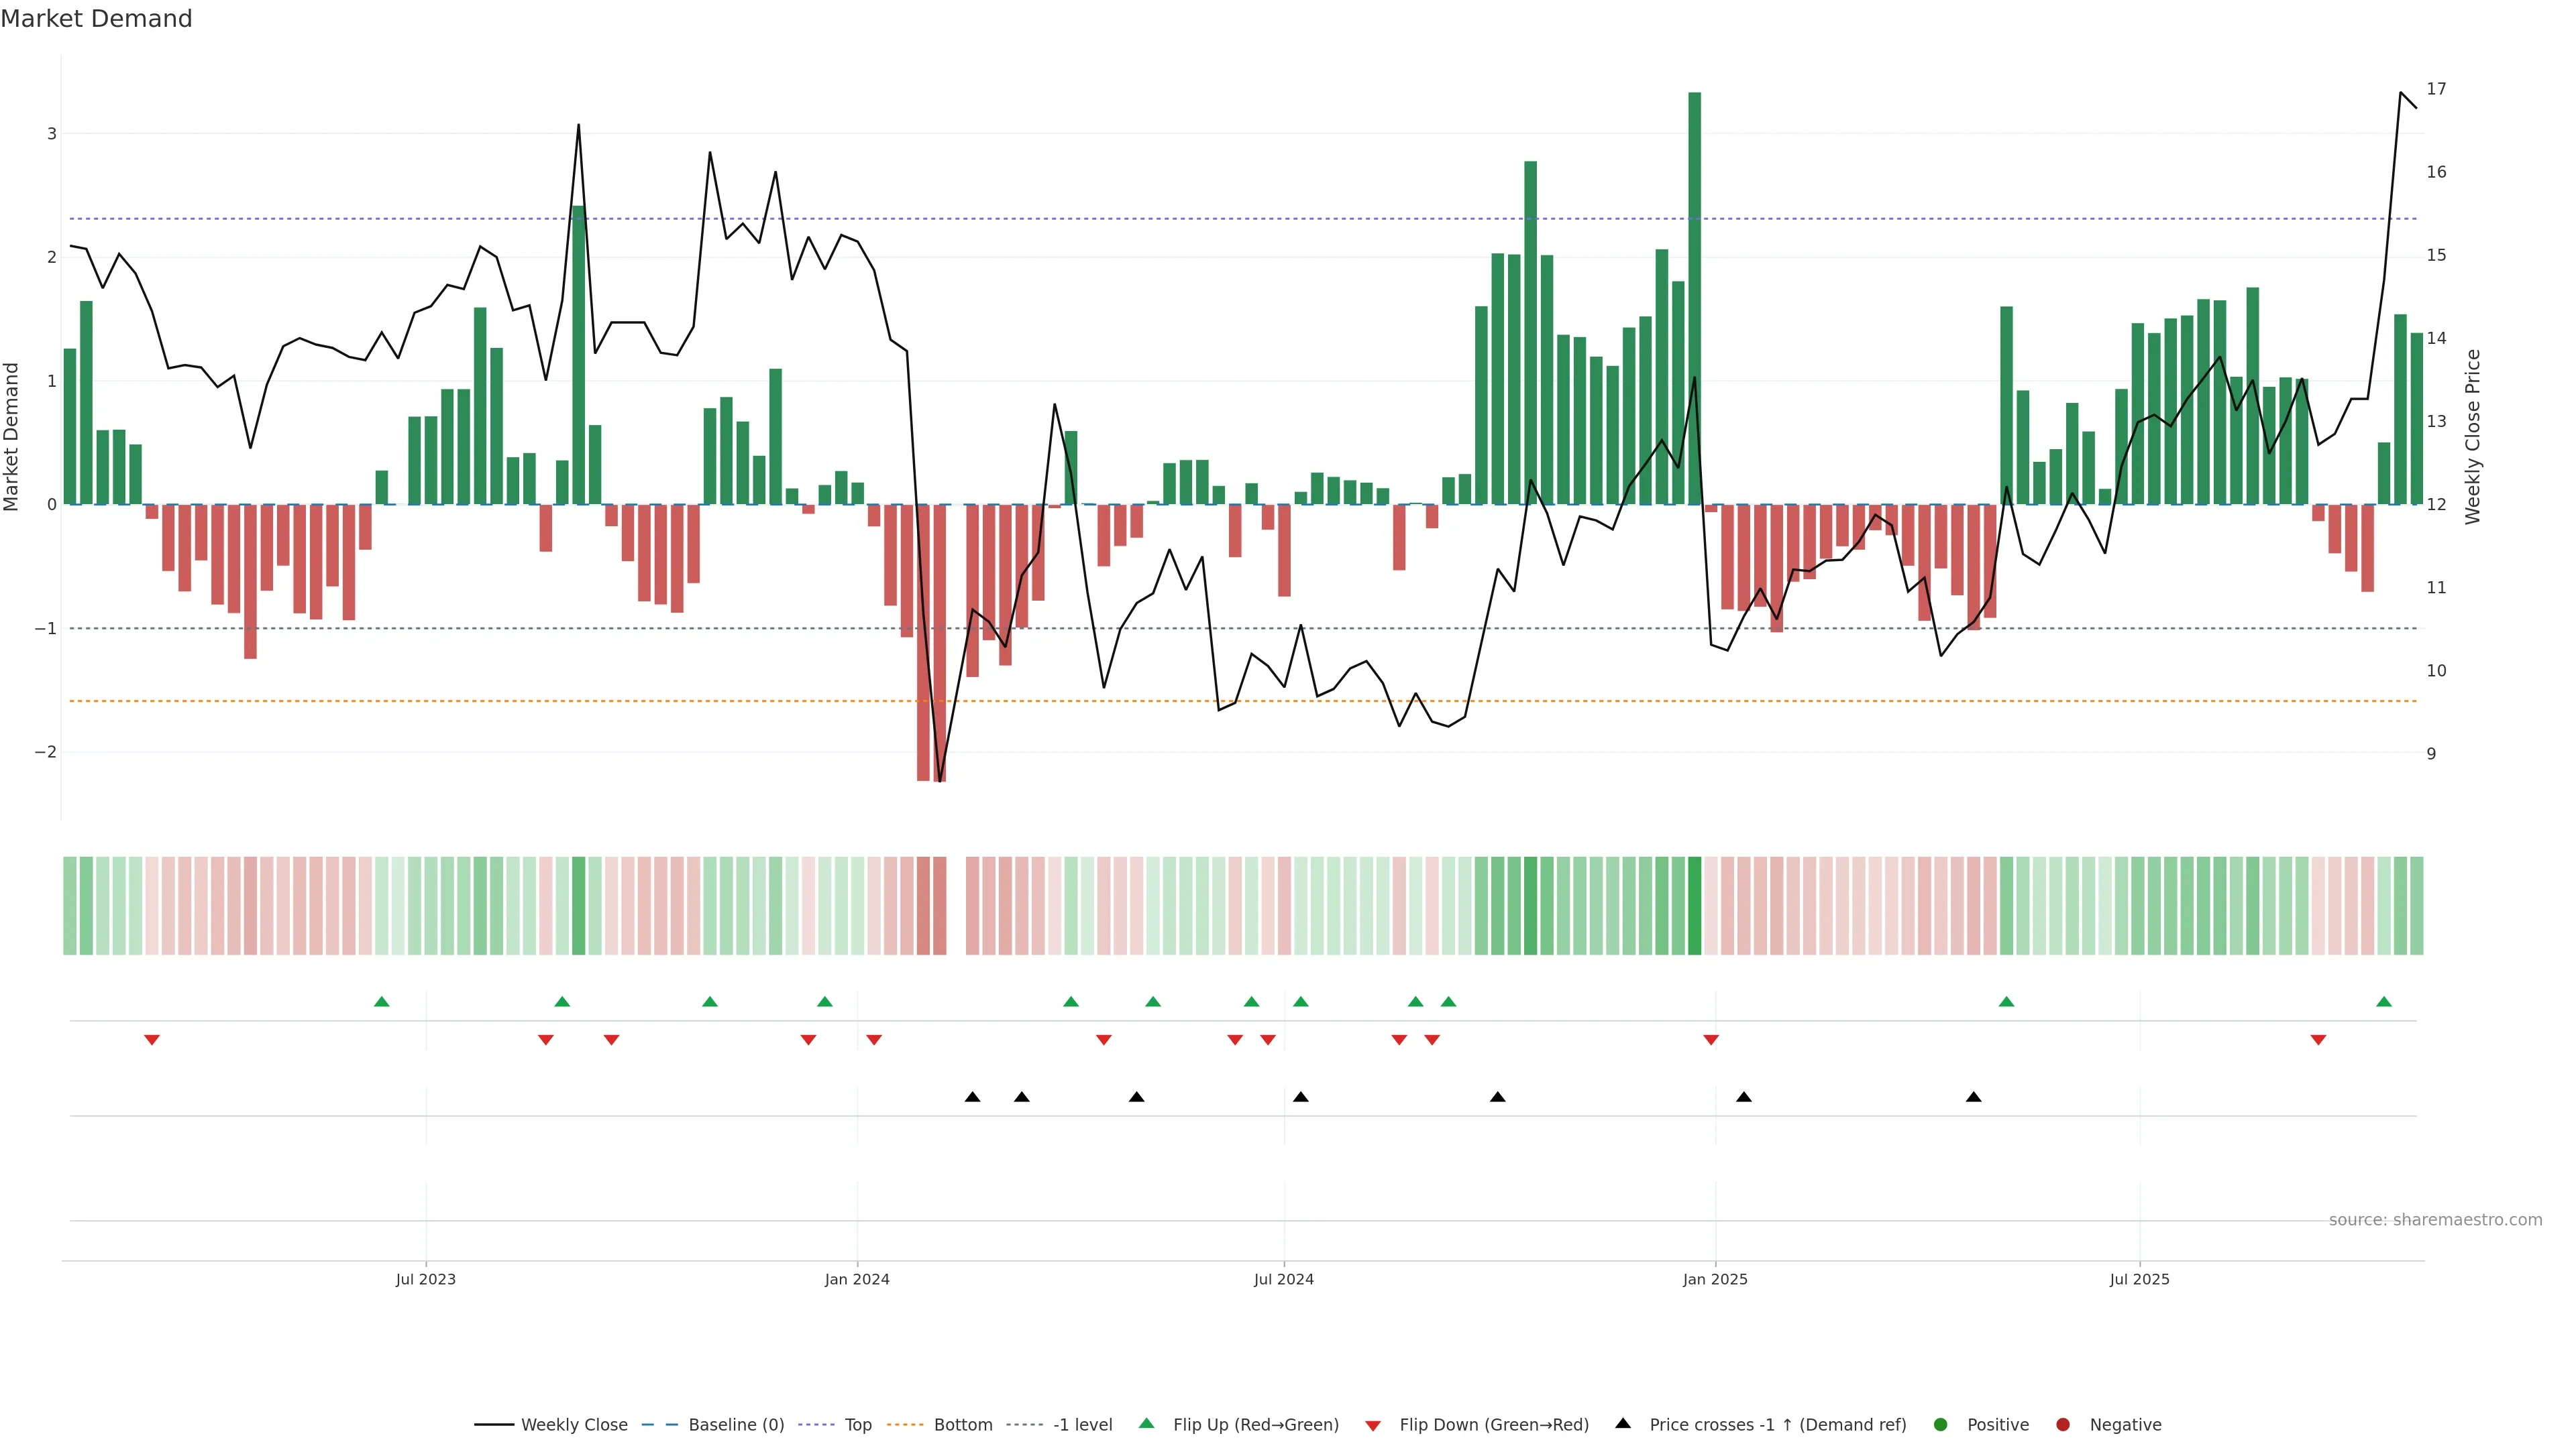The width and height of the screenshot is (2576, 1448).
Task: Click the rightmost red flip-down marker
Action: point(2318,1039)
